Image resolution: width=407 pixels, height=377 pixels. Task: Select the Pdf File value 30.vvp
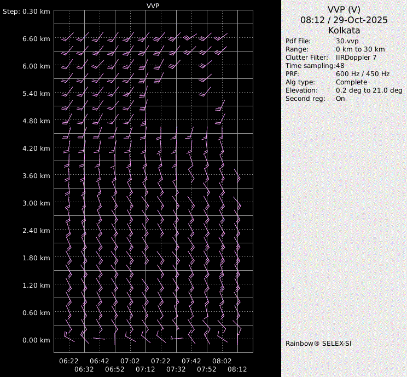tap(347, 41)
